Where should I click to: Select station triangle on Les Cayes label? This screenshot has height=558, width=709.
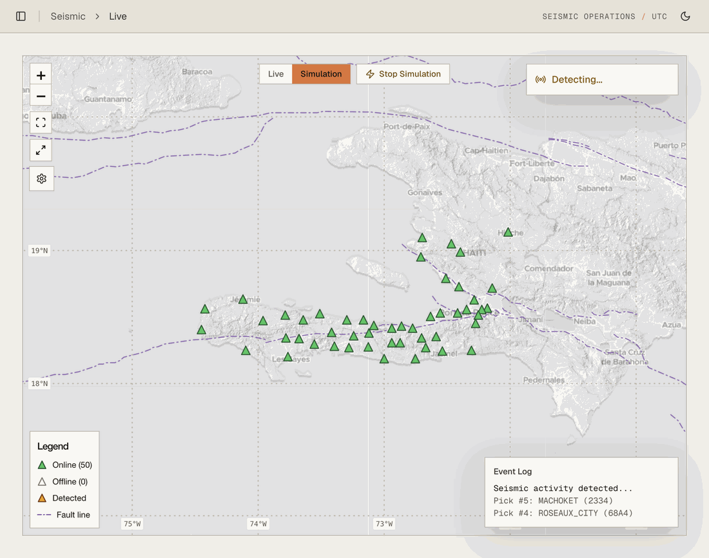[x=288, y=357]
